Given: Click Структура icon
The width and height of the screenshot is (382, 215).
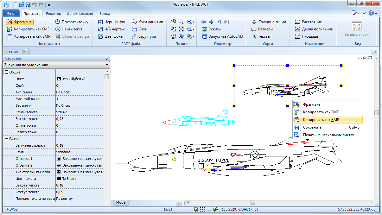Looking at the screenshot, I should (x=134, y=36).
